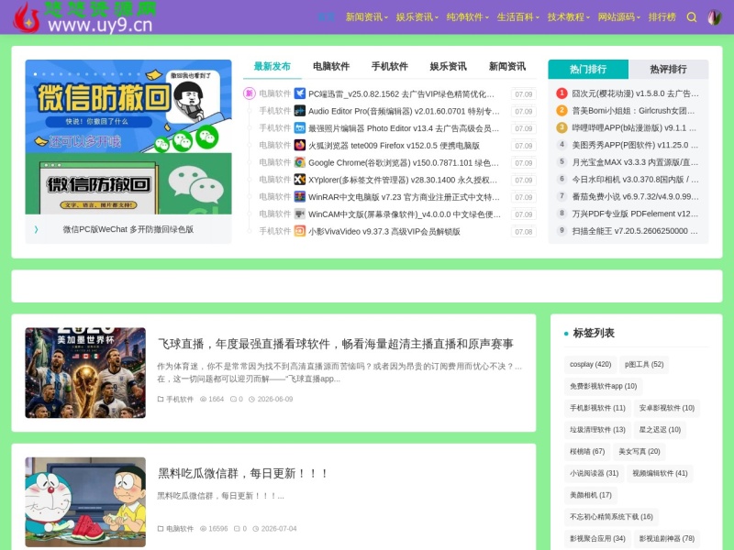This screenshot has height=550, width=734.
Task: Open WinRAR中文电脑版 v7.23 article link
Action: pos(404,197)
